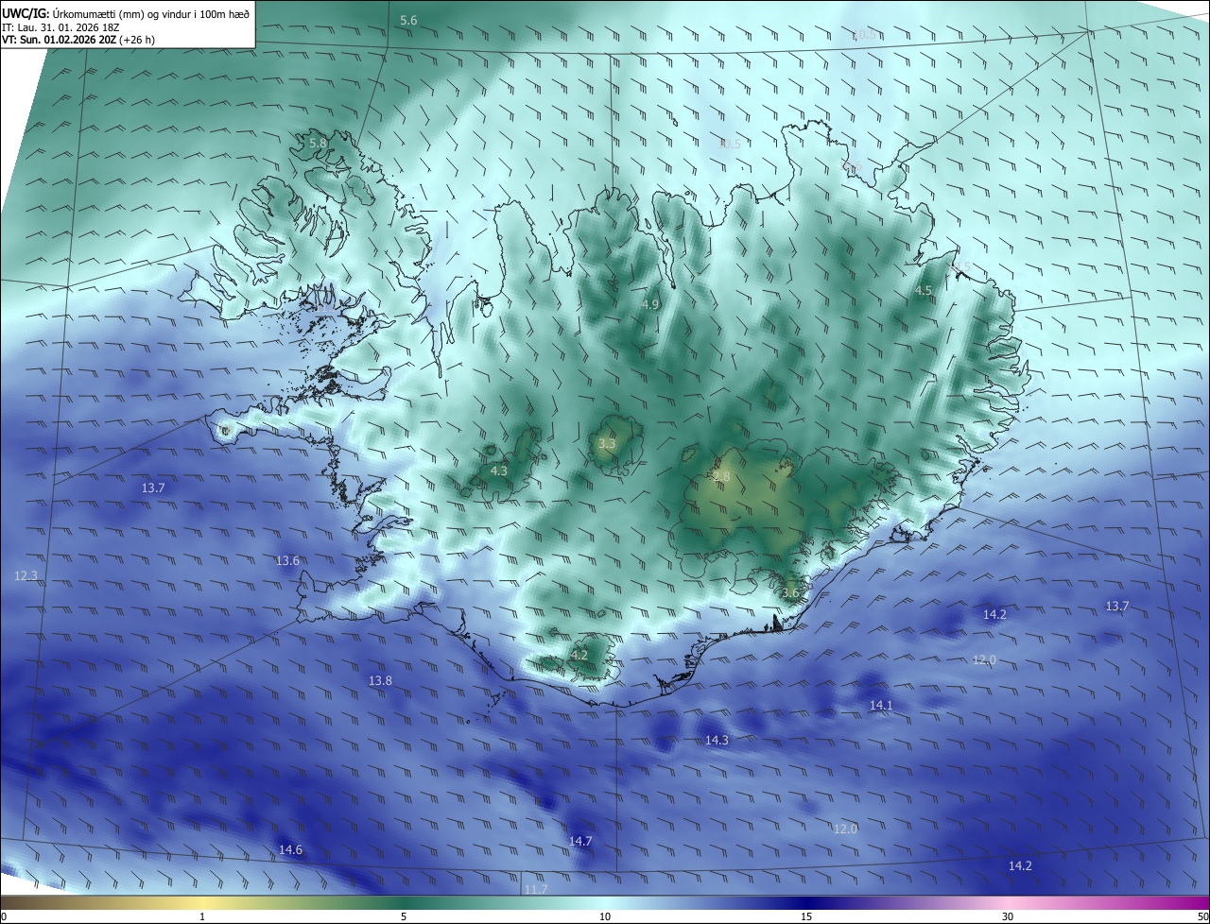Click the 5 tick on the color scale

(x=404, y=916)
